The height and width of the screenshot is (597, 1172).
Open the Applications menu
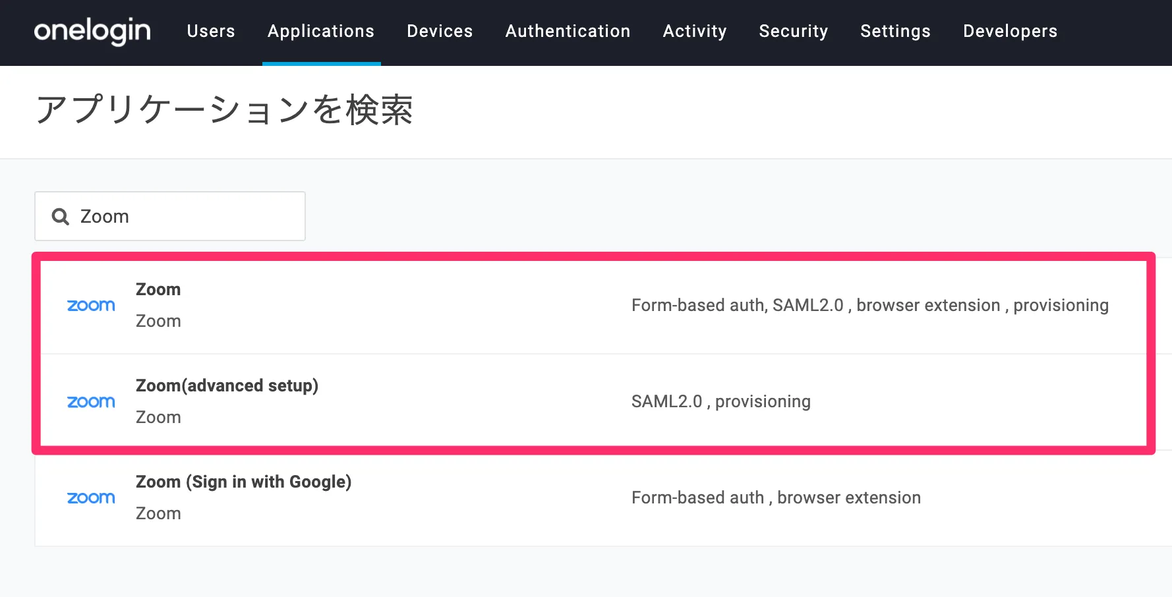tap(321, 31)
